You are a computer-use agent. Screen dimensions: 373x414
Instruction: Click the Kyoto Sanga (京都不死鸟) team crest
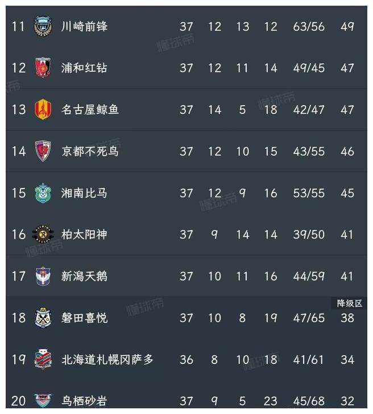(43, 150)
